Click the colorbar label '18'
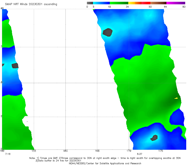 coord(109,7)
